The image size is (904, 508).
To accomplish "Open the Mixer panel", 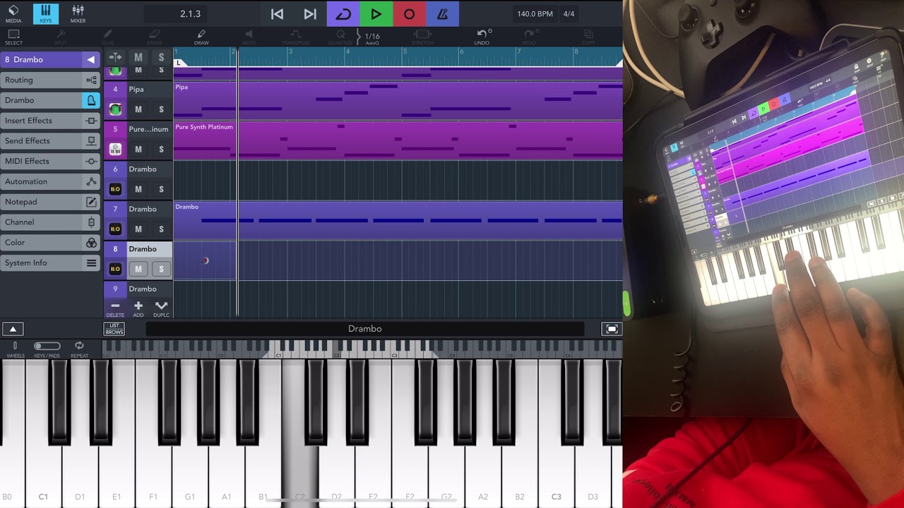I will click(78, 13).
